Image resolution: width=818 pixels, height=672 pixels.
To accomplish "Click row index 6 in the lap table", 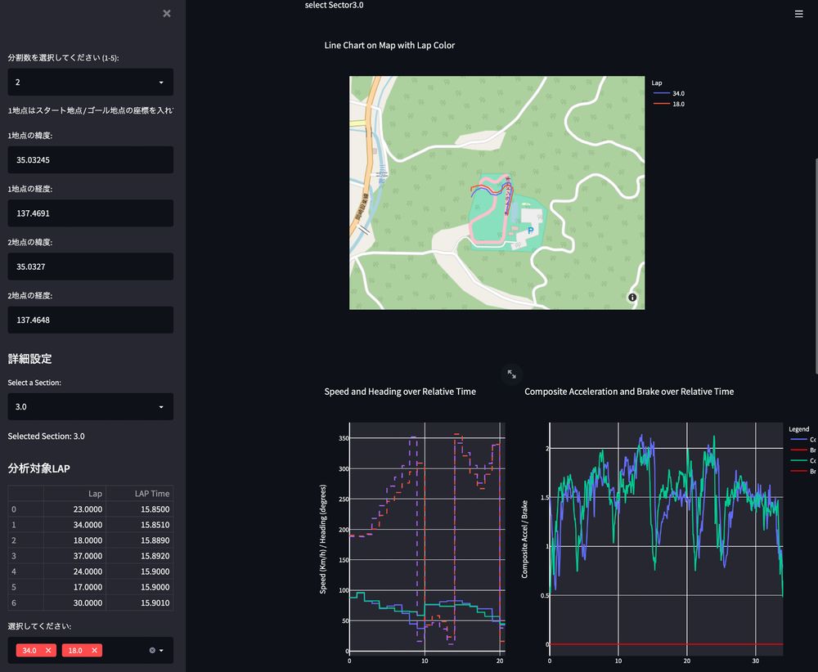I will 25,603.
